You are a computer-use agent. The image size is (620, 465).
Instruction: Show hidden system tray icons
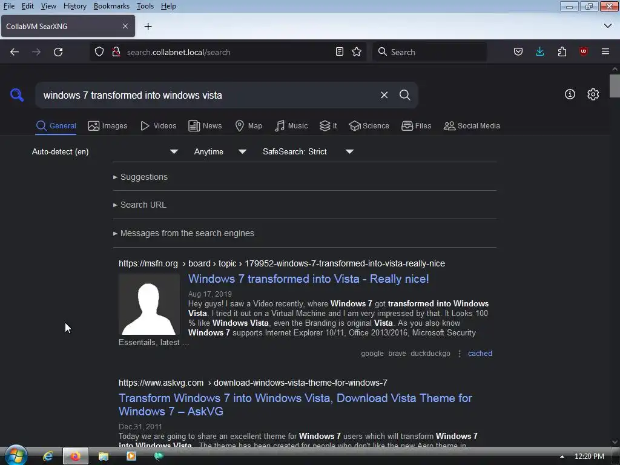562,457
